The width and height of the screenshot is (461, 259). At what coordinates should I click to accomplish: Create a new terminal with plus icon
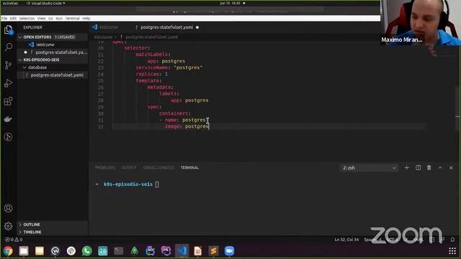(x=406, y=168)
